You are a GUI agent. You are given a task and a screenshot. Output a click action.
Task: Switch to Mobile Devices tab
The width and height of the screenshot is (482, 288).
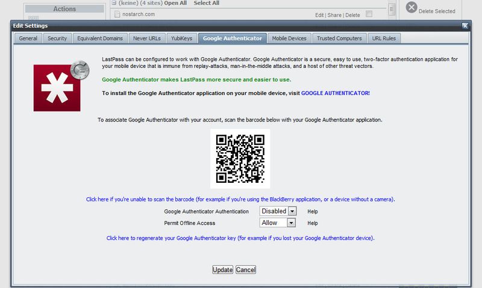[289, 38]
